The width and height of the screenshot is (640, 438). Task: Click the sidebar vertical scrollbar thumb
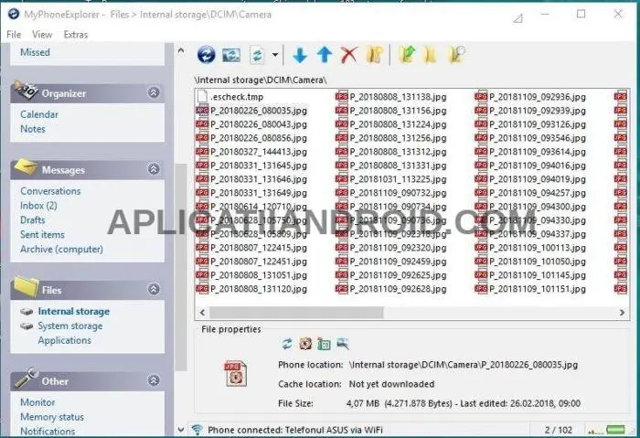pyautogui.click(x=181, y=267)
